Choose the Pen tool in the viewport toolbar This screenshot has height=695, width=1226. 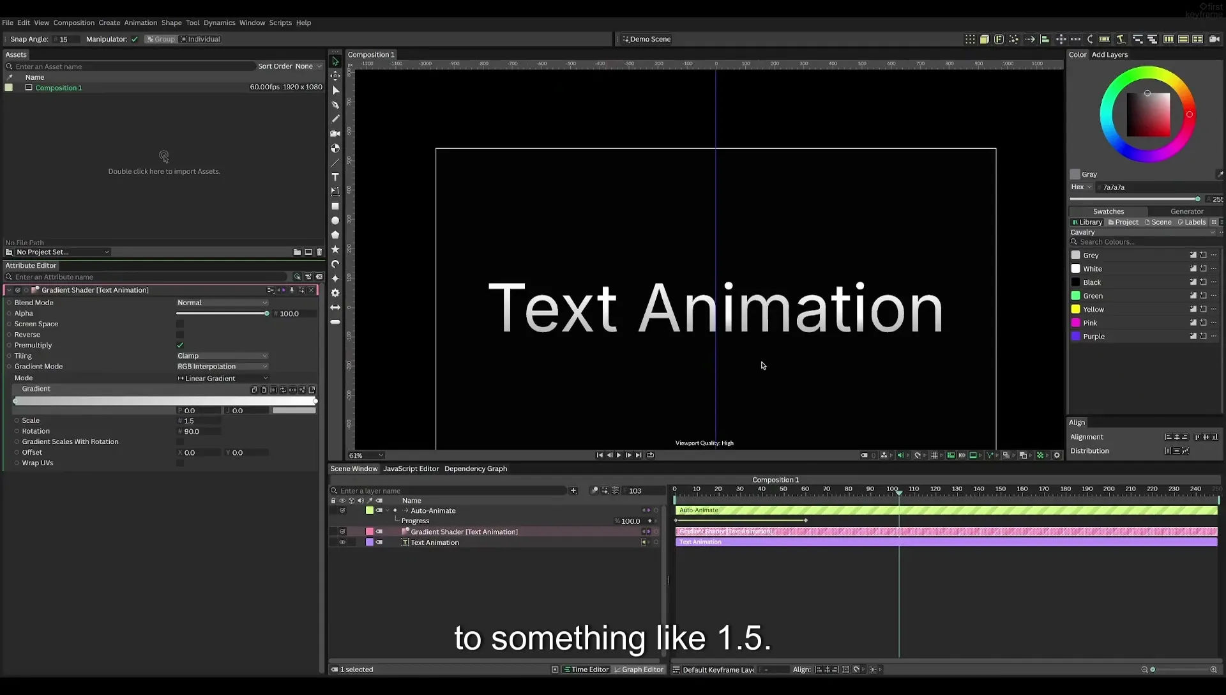point(335,105)
